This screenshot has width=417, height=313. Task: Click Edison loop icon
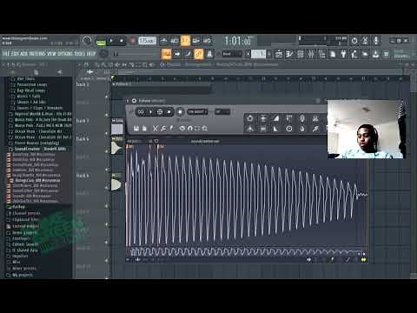(141, 112)
